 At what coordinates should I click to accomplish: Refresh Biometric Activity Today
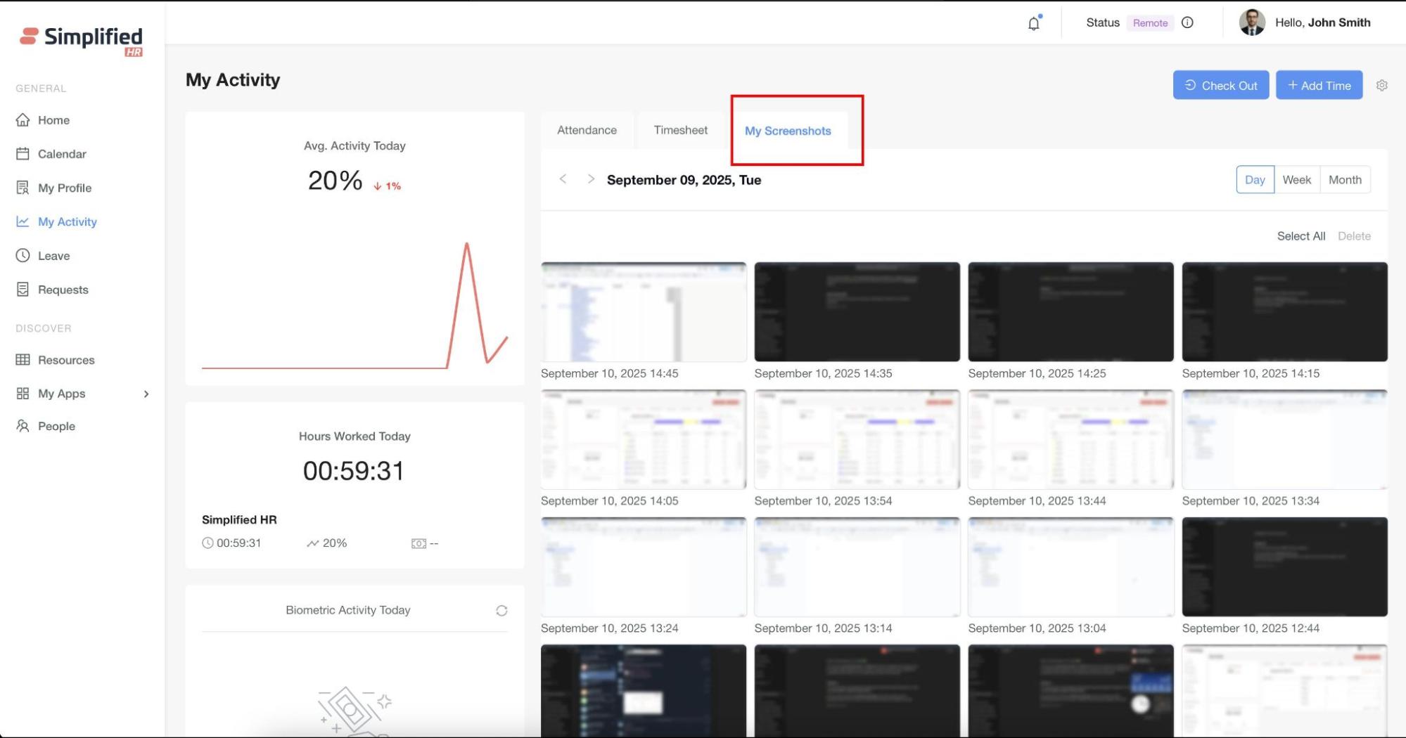(501, 610)
